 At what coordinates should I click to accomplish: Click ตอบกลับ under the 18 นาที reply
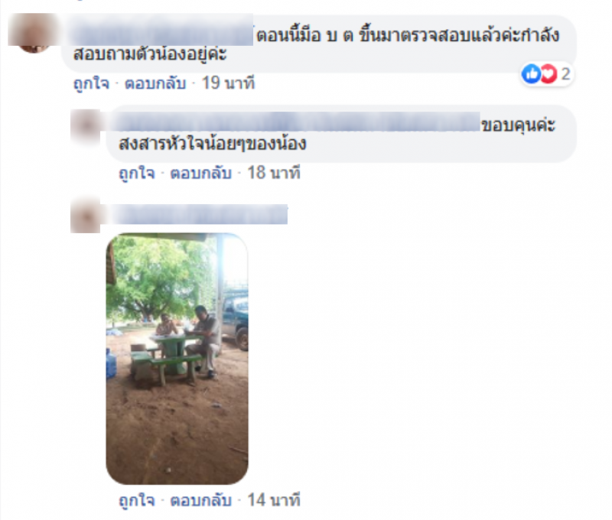(200, 173)
